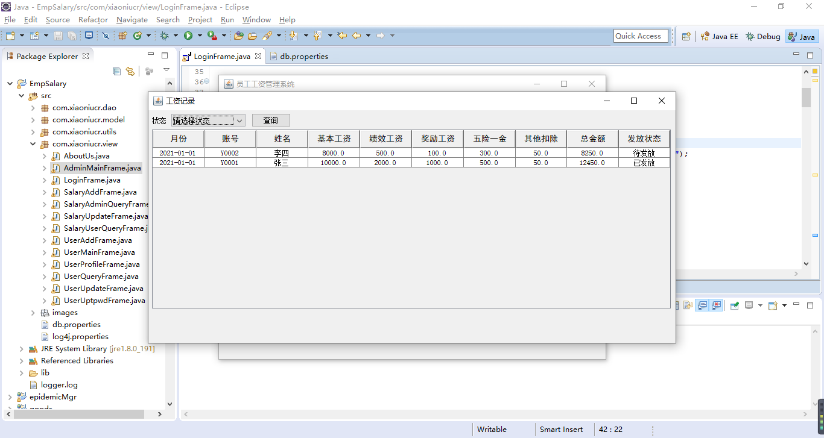Collapse the src folder node

pos(22,96)
